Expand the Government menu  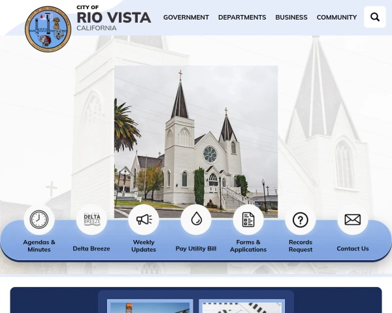(x=186, y=17)
